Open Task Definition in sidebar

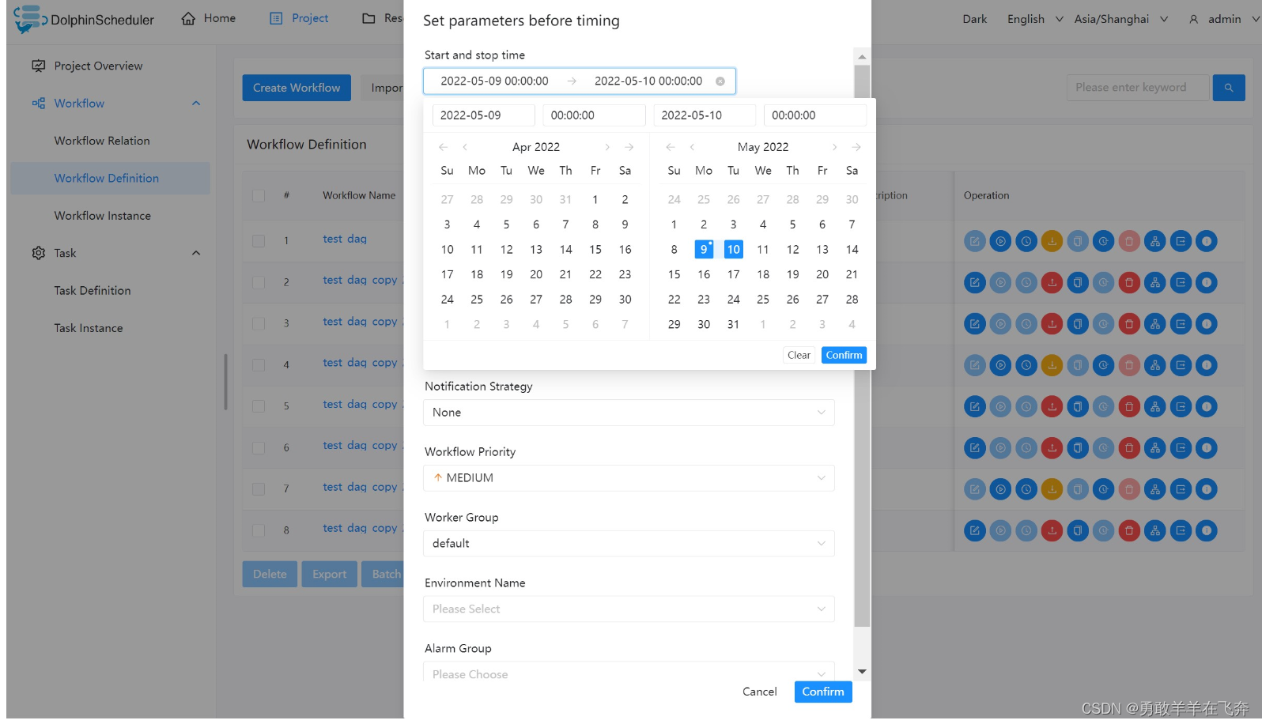(93, 291)
